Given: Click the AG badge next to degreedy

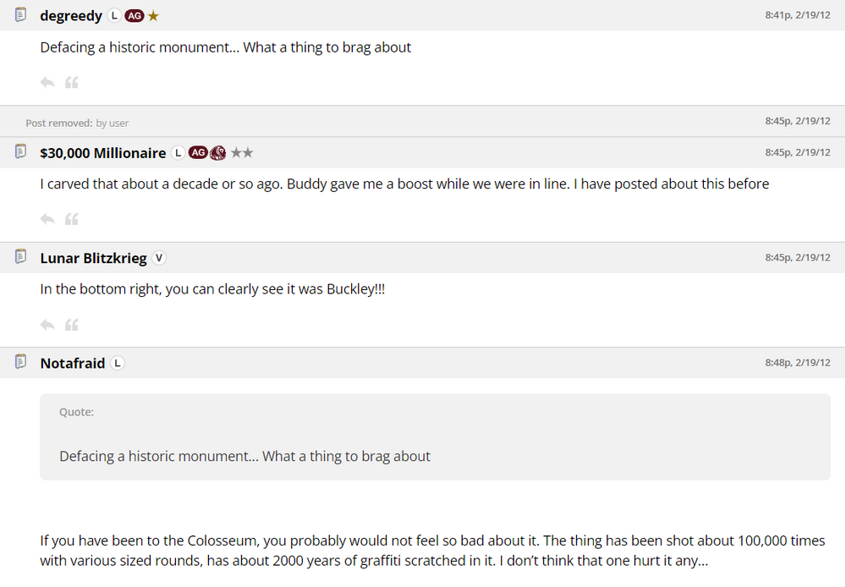Looking at the screenshot, I should [x=134, y=16].
